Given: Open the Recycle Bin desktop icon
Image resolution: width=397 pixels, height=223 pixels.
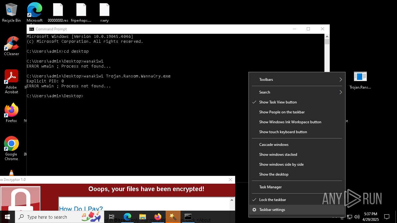Looking at the screenshot, I should (11, 12).
